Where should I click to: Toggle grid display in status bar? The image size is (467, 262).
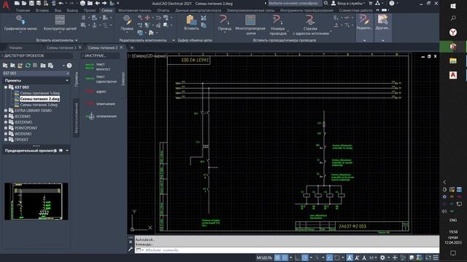277,258
